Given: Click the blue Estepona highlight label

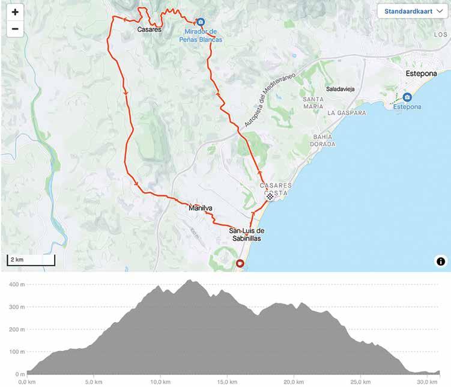Looking at the screenshot, I should click(407, 107).
